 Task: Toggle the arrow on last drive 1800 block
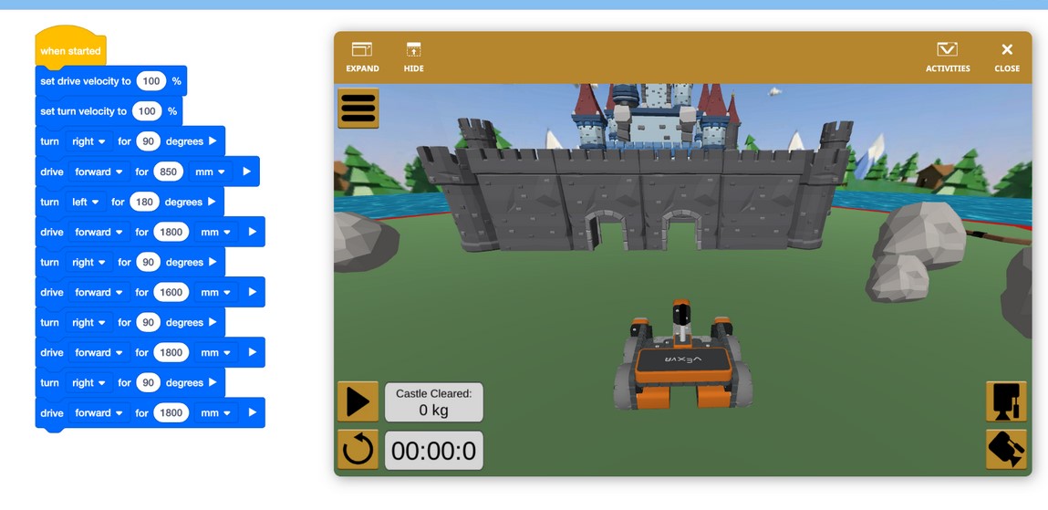pyautogui.click(x=252, y=412)
